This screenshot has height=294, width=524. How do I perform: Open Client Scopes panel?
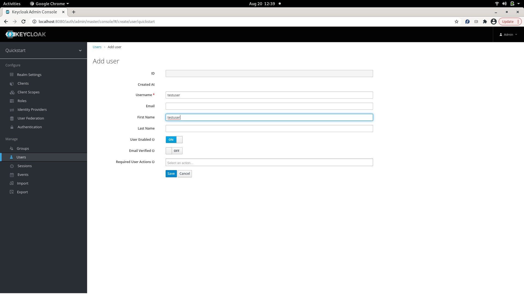click(28, 92)
